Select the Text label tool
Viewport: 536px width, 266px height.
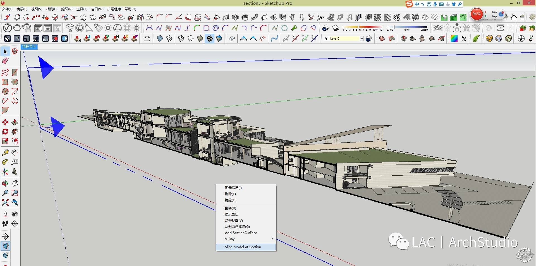15,162
